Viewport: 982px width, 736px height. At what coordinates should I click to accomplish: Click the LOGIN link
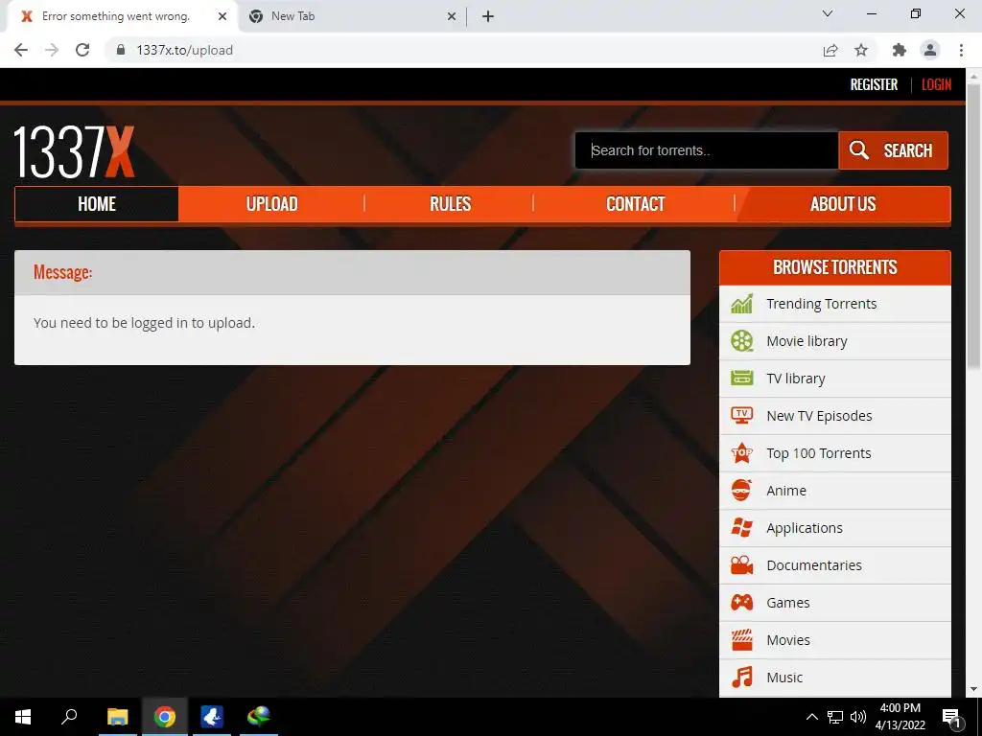pyautogui.click(x=936, y=84)
